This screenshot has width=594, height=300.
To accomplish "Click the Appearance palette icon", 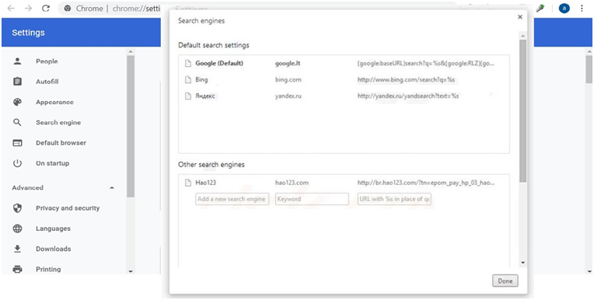I will pyautogui.click(x=17, y=102).
